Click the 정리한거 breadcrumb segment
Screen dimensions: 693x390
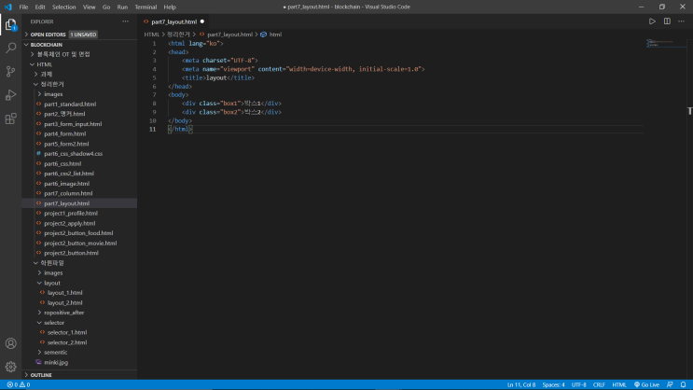178,35
